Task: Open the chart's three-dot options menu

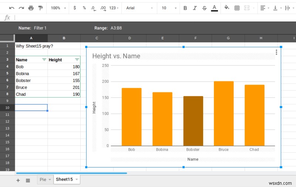Action: tap(276, 52)
